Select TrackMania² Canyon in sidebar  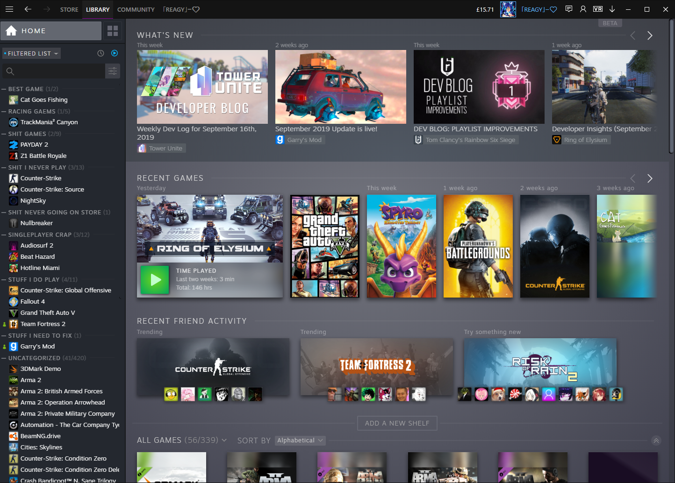click(49, 122)
